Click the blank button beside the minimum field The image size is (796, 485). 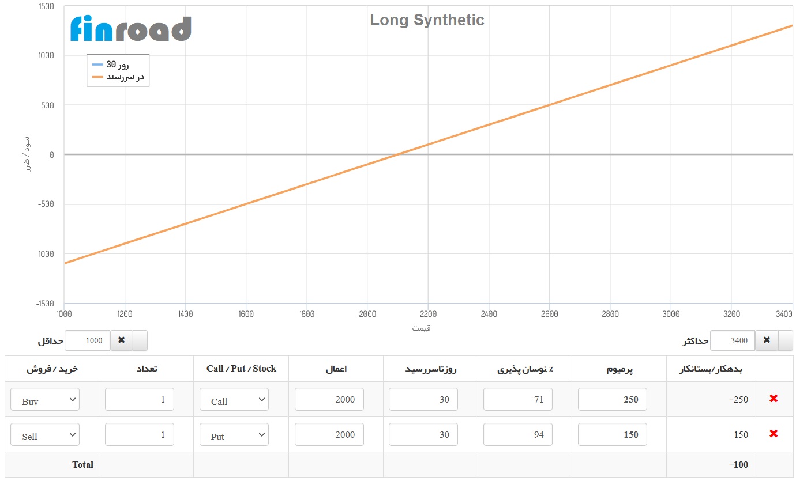click(140, 340)
